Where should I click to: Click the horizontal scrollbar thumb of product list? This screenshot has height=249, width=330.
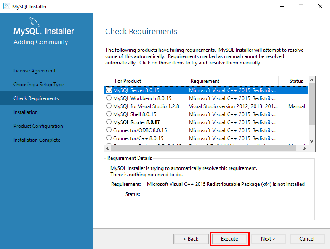coord(204,148)
